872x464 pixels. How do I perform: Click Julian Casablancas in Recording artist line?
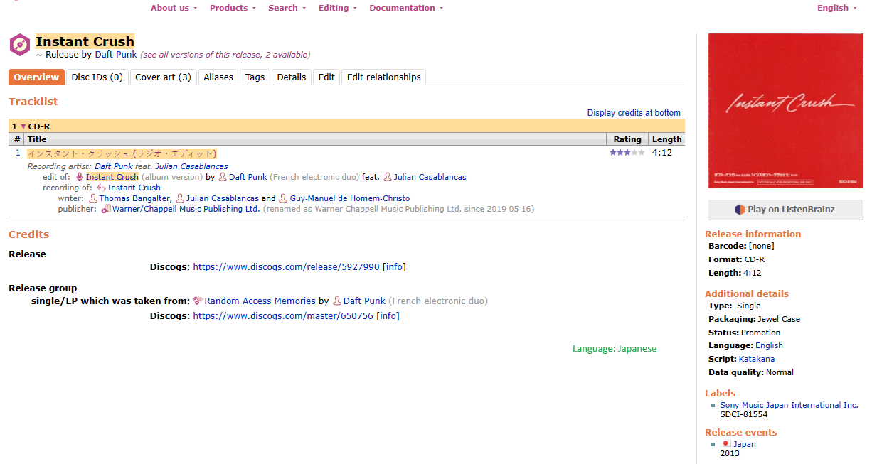[x=192, y=166]
